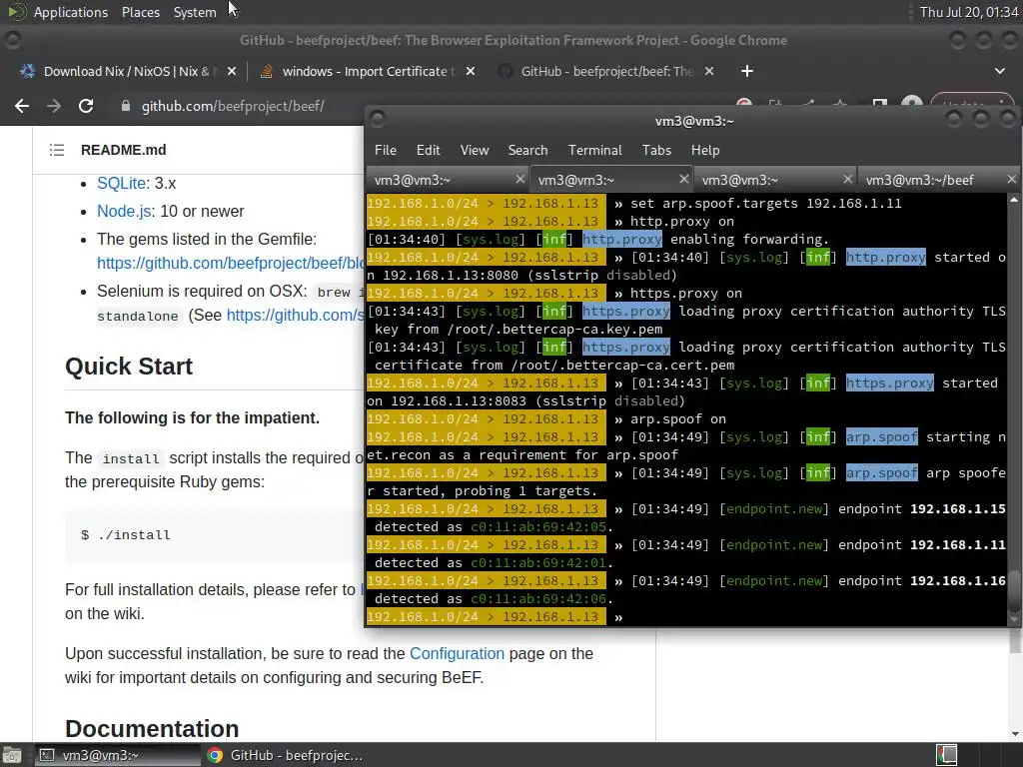The width and height of the screenshot is (1023, 767).
Task: Close the third vm3@vm3:~ terminal tab
Action: (x=847, y=179)
